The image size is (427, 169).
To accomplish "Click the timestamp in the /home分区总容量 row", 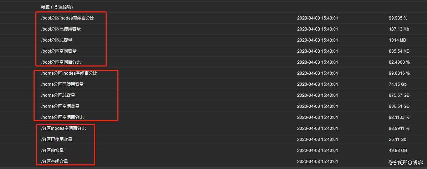I will pos(317,95).
